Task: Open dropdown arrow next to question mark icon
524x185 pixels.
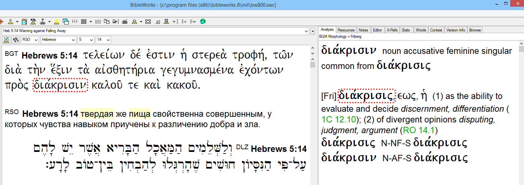Action: pyautogui.click(x=49, y=22)
